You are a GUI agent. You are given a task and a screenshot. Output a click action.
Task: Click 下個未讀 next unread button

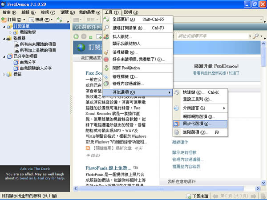point(198,196)
